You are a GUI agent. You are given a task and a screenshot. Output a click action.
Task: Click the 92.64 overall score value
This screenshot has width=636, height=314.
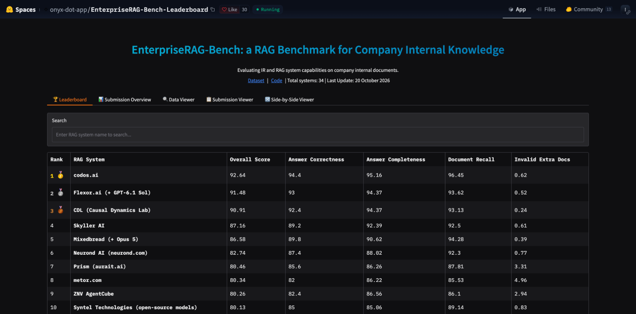(x=238, y=175)
